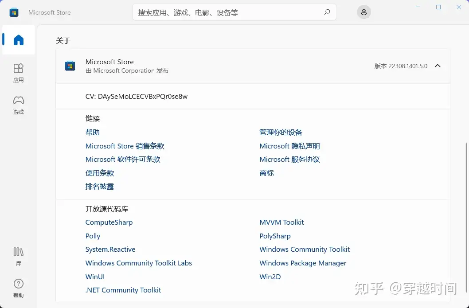Image resolution: width=469 pixels, height=308 pixels.
Task: Click the CV: DAySeMoLCECVBxPQr0se8w text
Action: [x=137, y=97]
